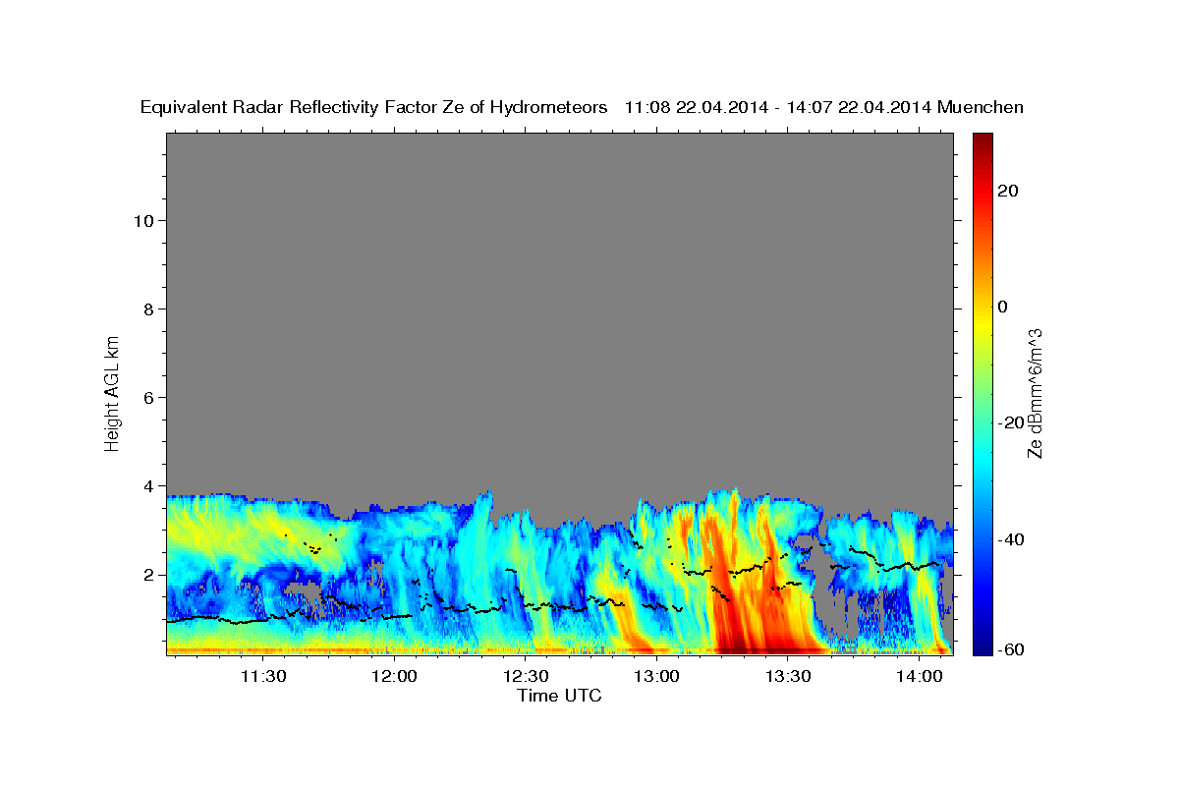Screen dimensions: 1179x786
Task: Click the height tick label '10'
Action: tap(142, 220)
